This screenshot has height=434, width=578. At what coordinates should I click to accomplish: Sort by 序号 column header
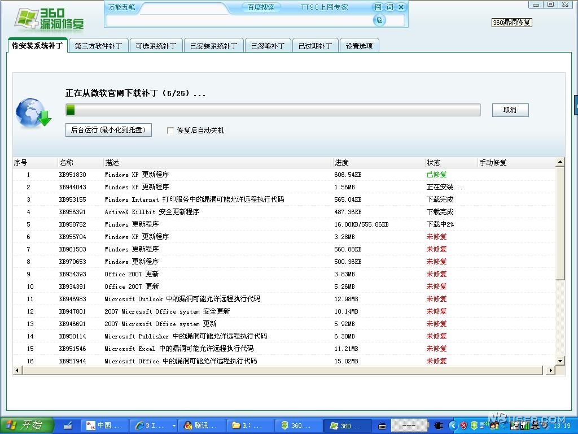click(35, 162)
